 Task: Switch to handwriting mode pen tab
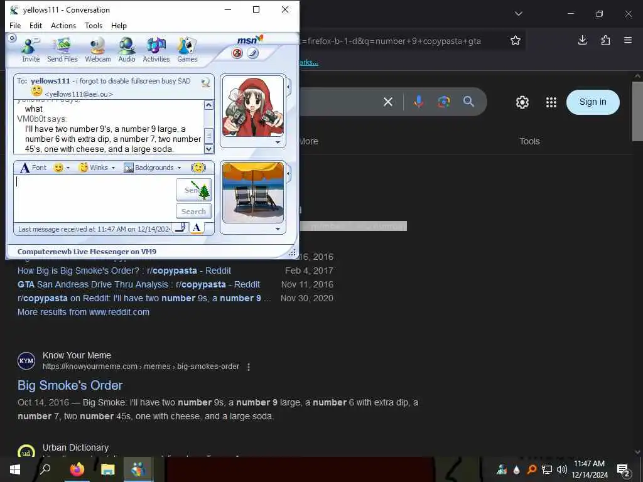(180, 228)
